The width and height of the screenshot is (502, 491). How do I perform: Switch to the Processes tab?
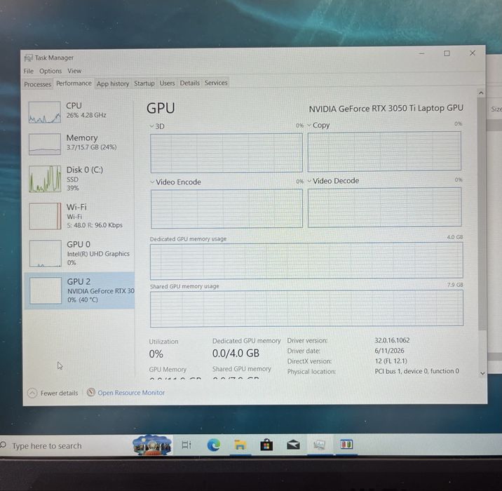point(37,84)
